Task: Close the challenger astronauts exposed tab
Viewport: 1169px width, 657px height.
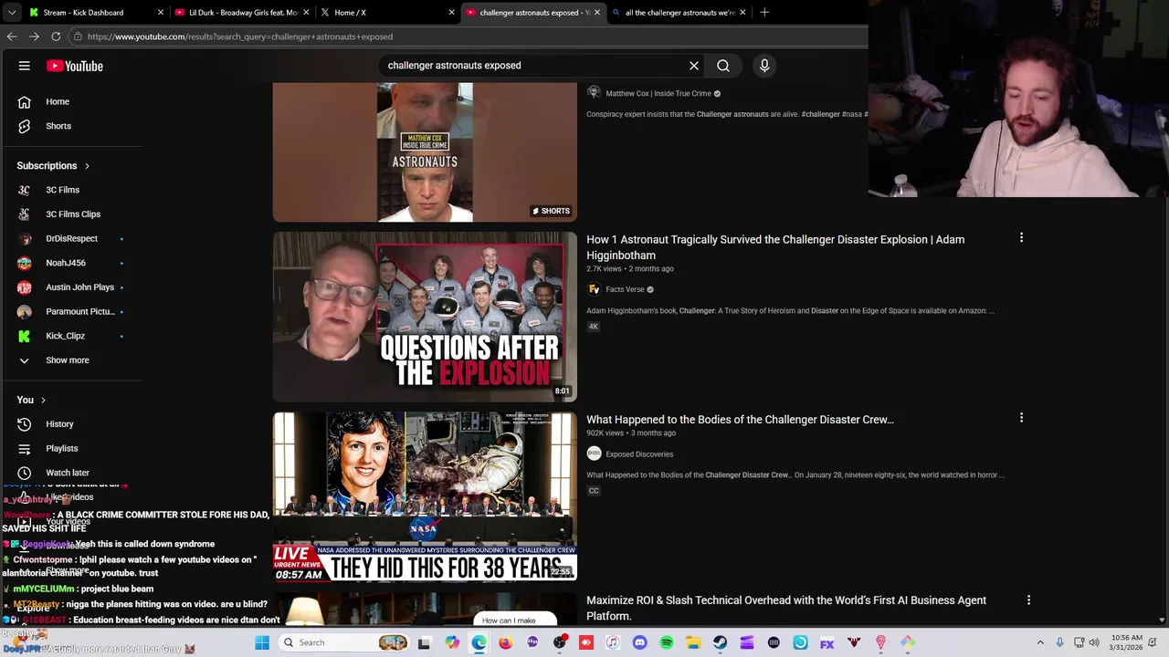Action: point(597,13)
